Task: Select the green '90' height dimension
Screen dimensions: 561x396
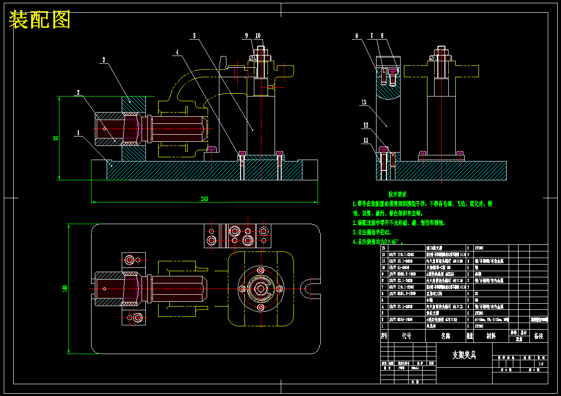Action: tap(56, 138)
